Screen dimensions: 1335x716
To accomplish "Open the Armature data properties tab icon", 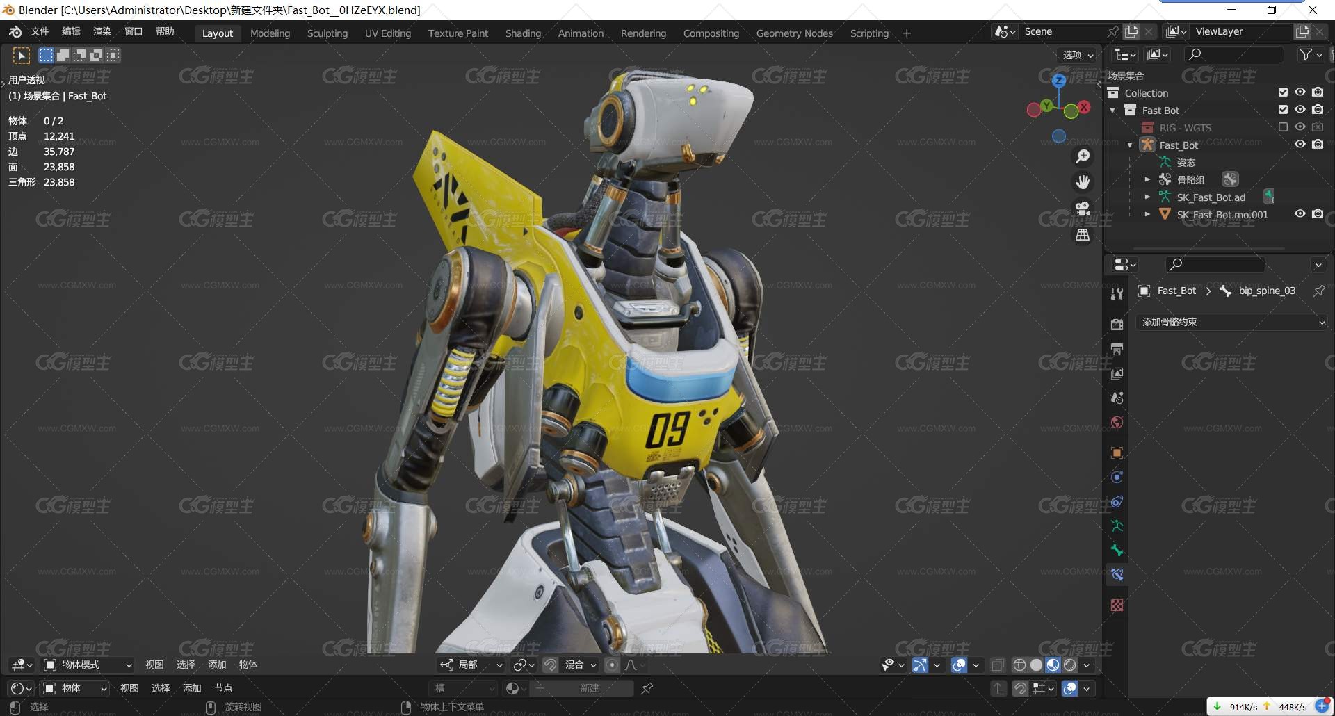I will (x=1117, y=526).
